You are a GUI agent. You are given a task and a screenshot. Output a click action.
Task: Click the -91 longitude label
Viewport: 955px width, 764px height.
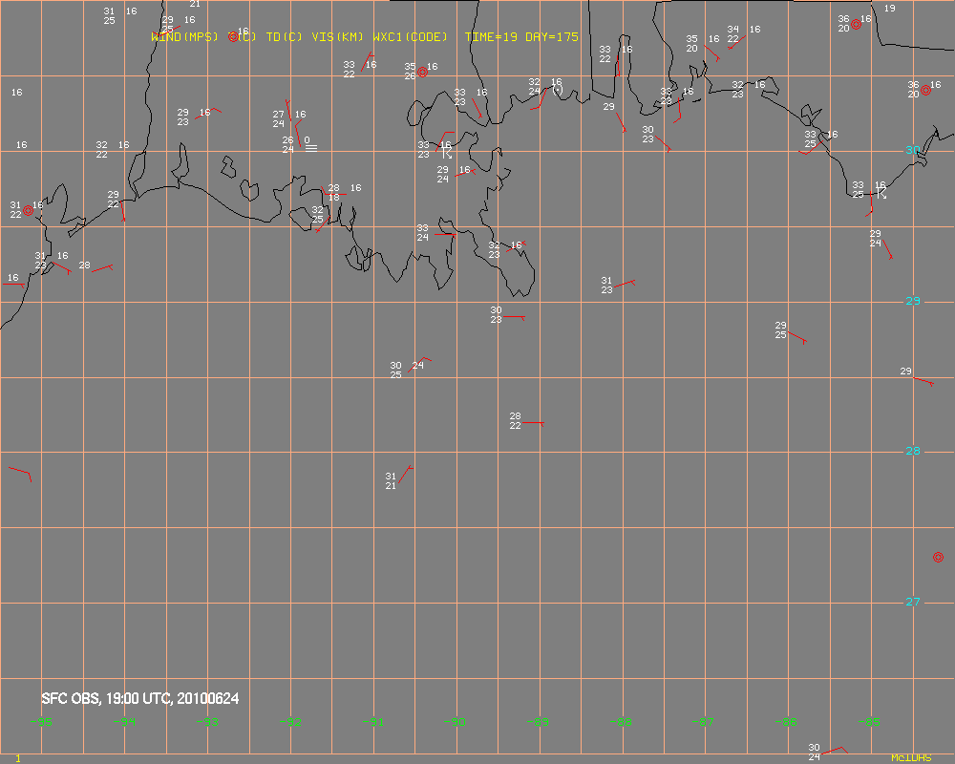(x=373, y=722)
